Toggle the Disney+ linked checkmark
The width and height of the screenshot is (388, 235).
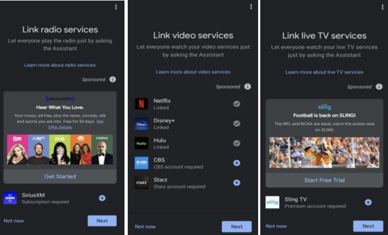(237, 124)
